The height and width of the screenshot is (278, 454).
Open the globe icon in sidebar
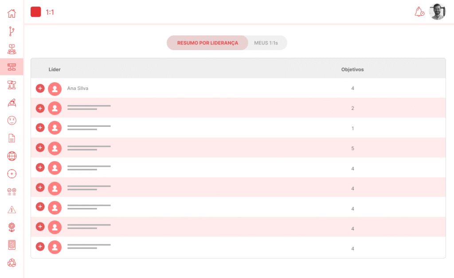click(x=12, y=156)
